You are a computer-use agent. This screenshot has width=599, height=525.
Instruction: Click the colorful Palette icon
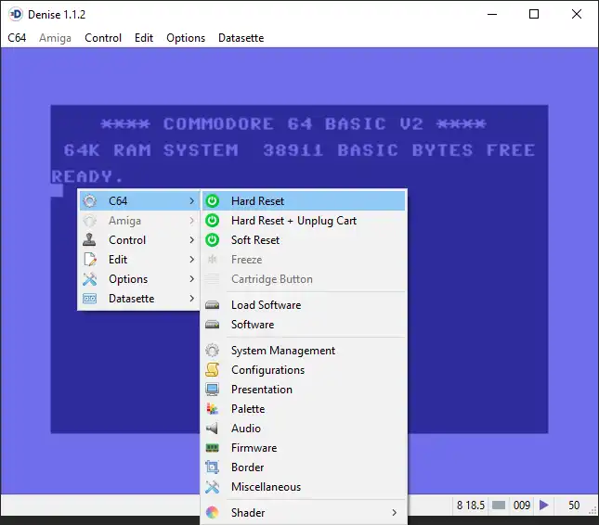point(212,409)
